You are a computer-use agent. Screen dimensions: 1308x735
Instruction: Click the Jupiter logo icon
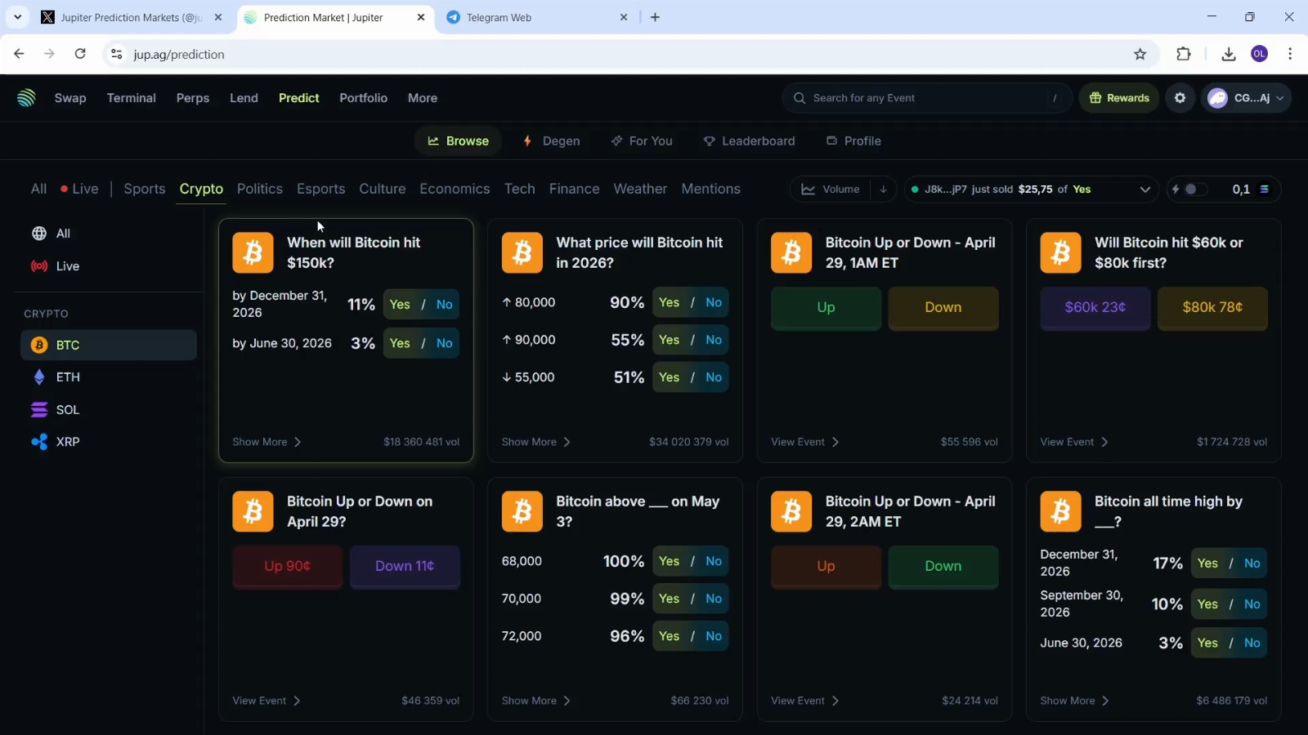pos(26,98)
